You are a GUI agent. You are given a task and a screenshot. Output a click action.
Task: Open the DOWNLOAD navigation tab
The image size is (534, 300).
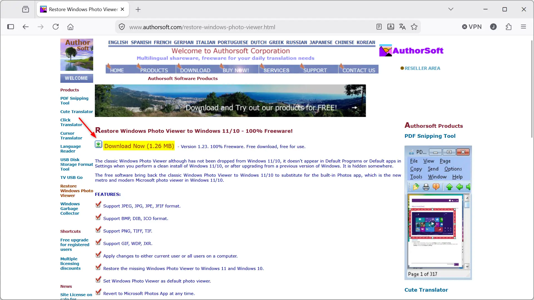point(195,70)
